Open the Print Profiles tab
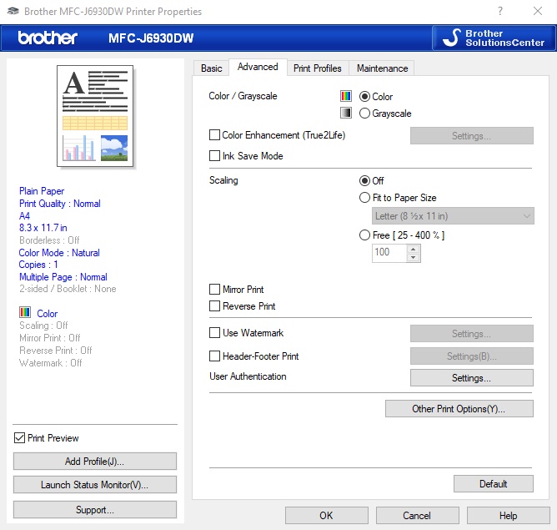This screenshot has width=557, height=530. [317, 68]
